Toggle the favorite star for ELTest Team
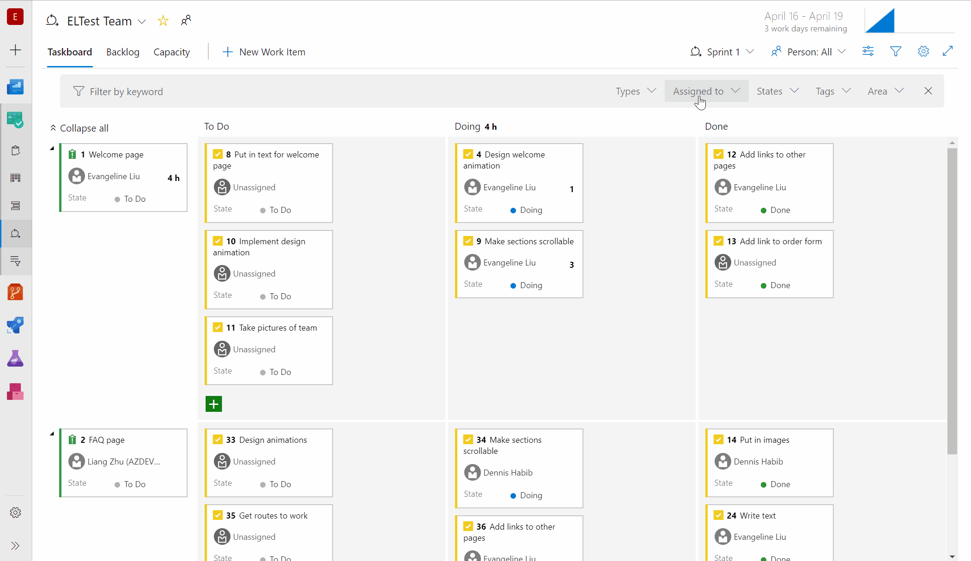 [x=163, y=20]
